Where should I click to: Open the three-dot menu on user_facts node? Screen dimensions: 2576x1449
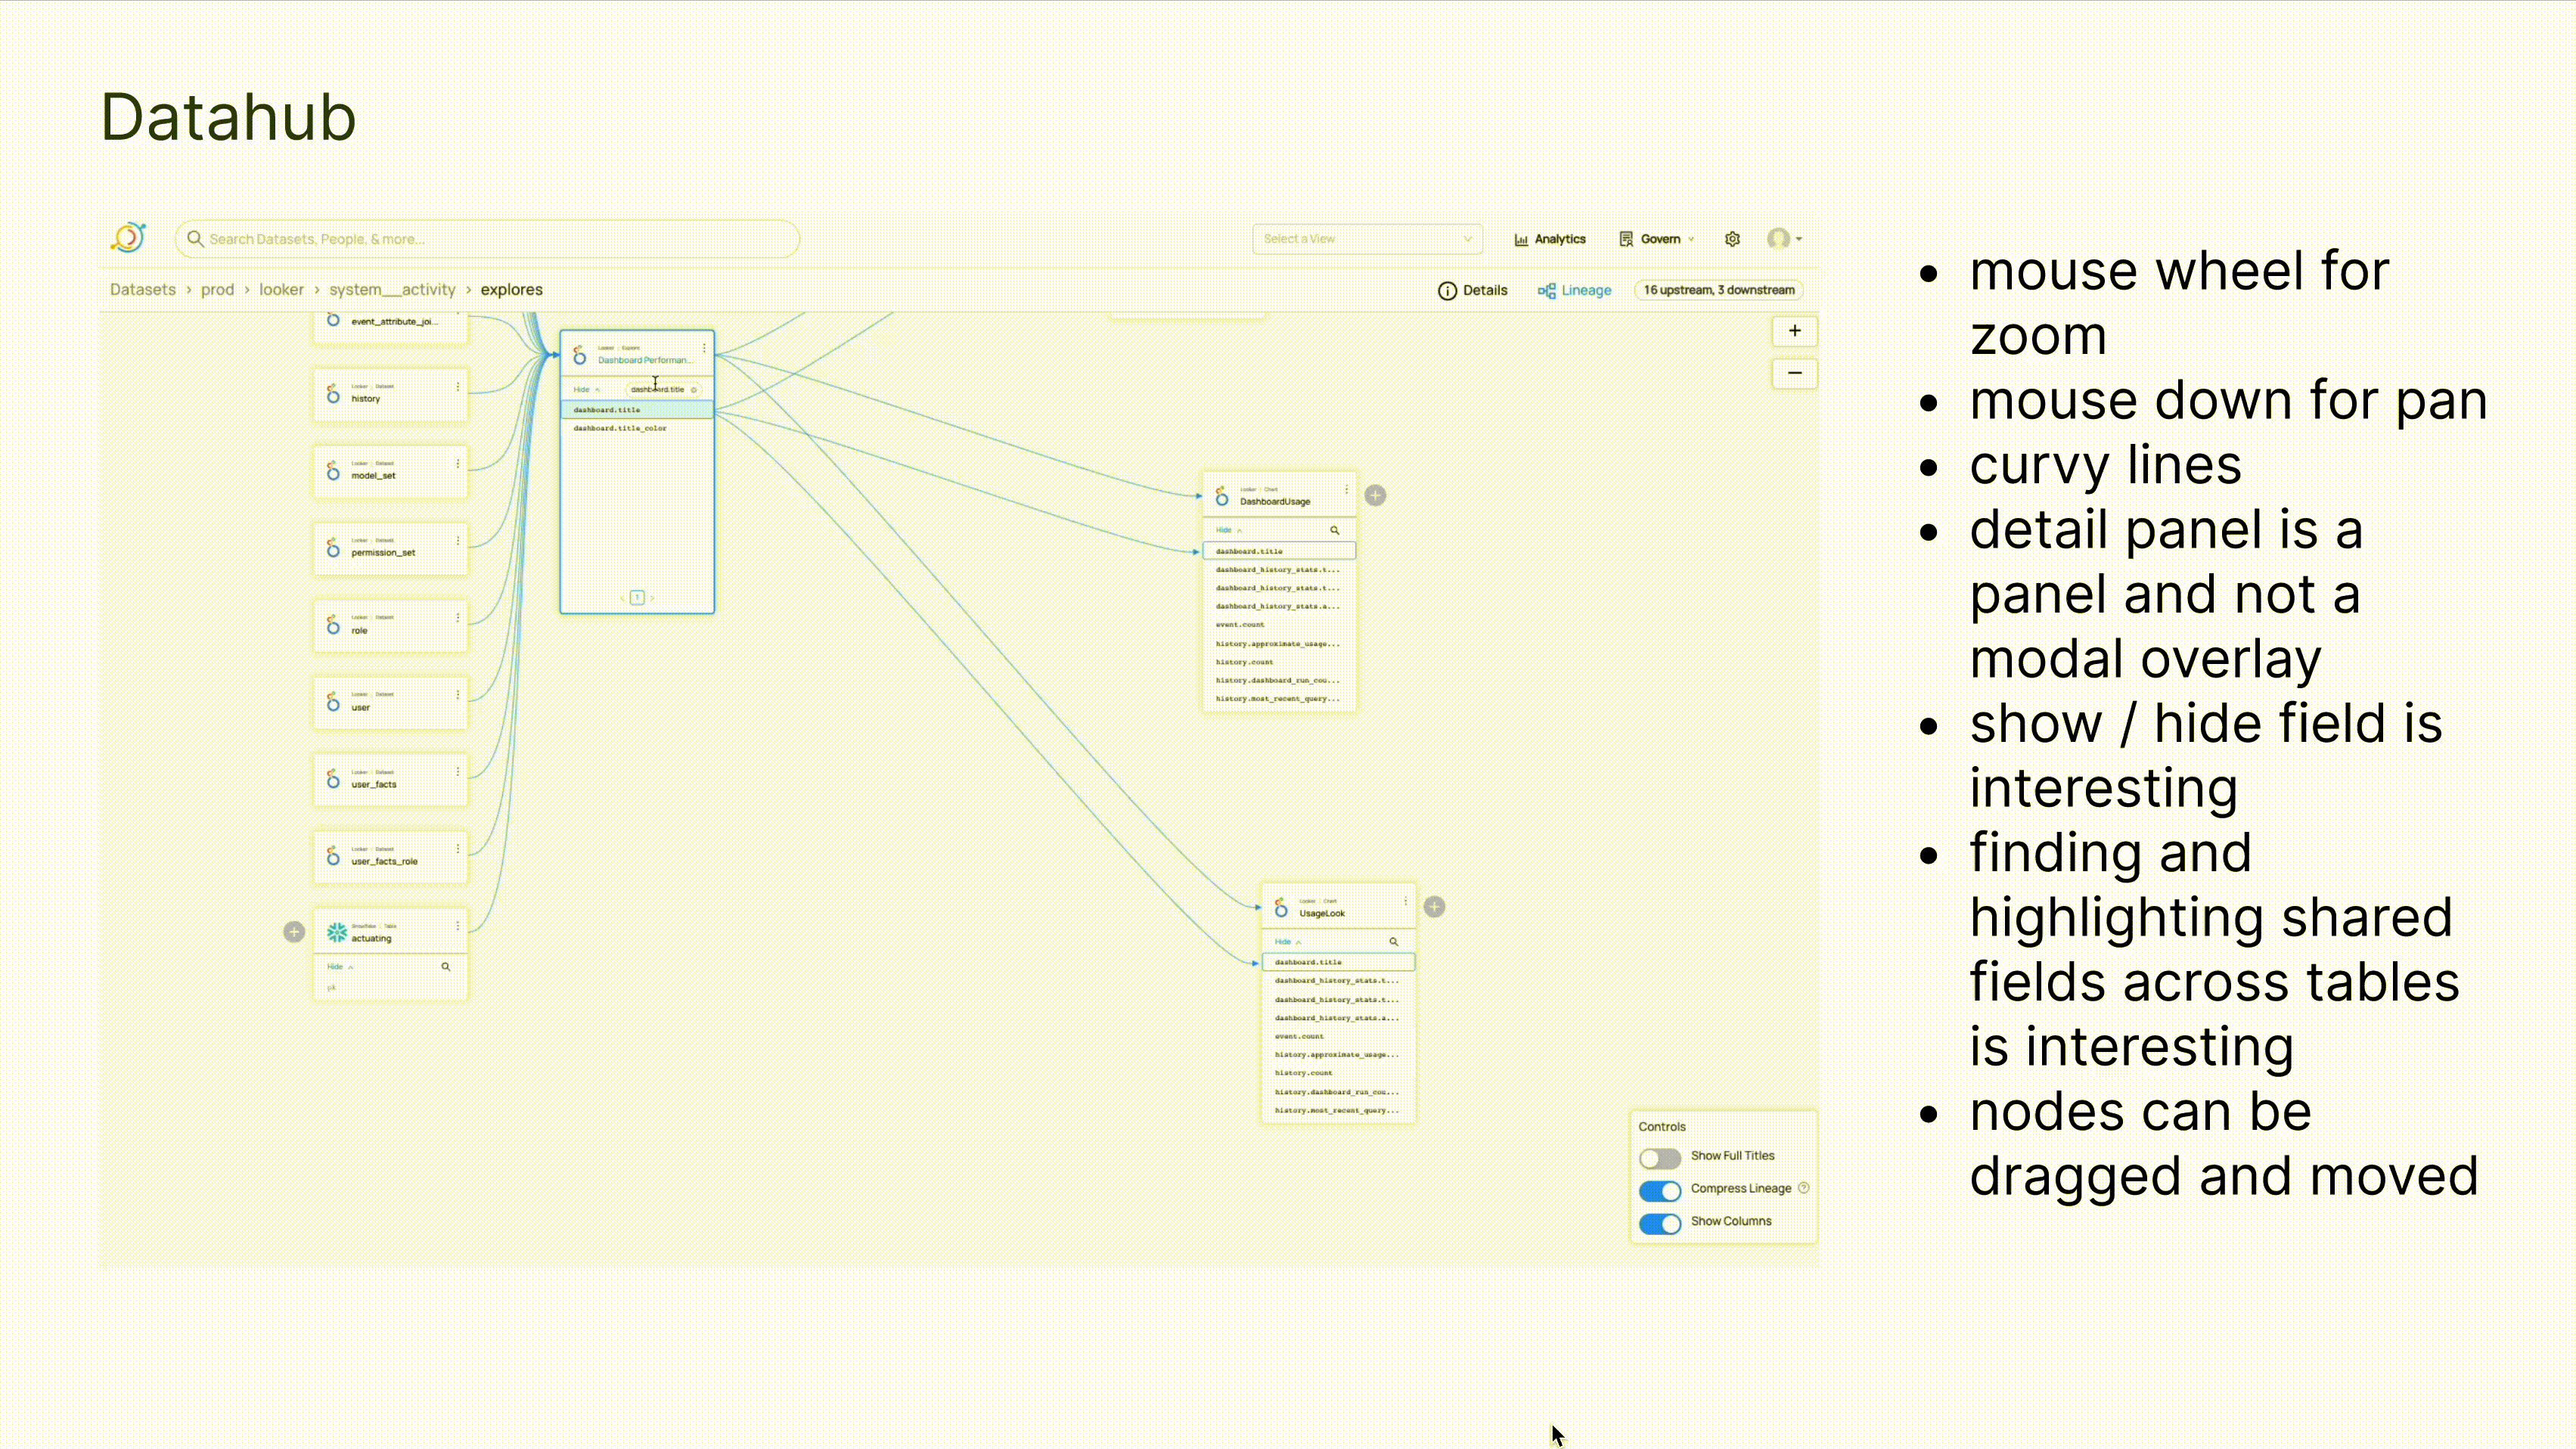click(458, 772)
